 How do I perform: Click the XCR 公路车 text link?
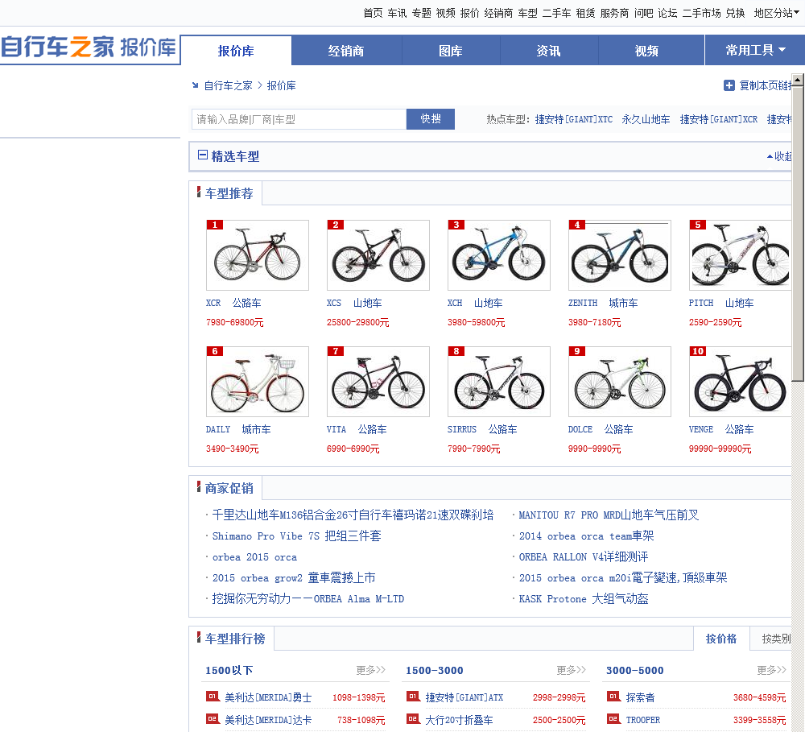[x=233, y=303]
